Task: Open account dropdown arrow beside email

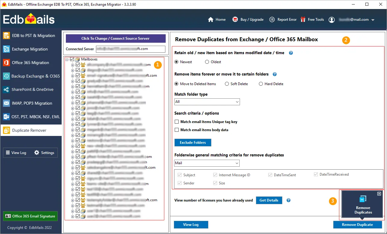Action: pos(373,20)
